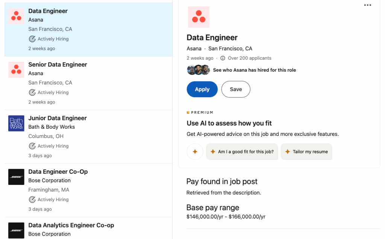Select the Tailor my resume option

tap(306, 152)
